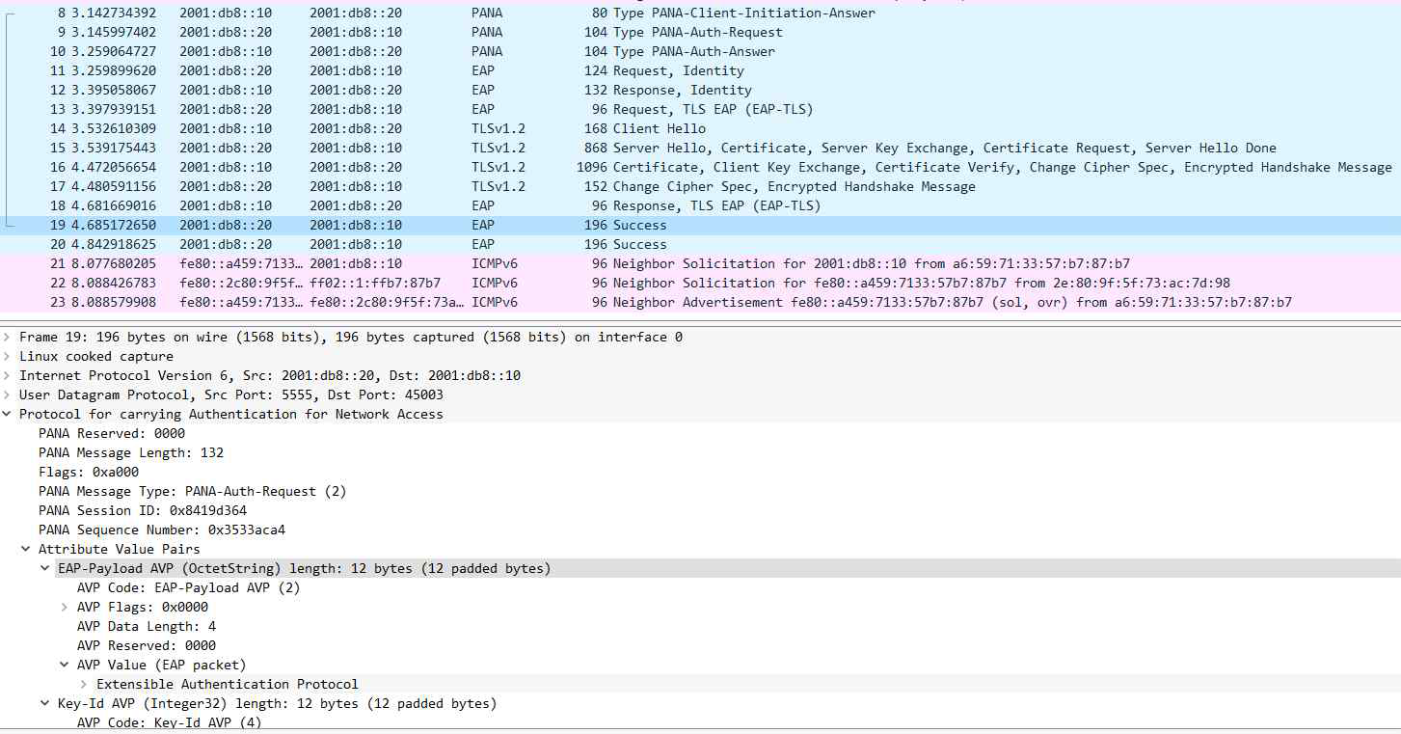Collapse the EAP-Payload AVP node

[45, 568]
